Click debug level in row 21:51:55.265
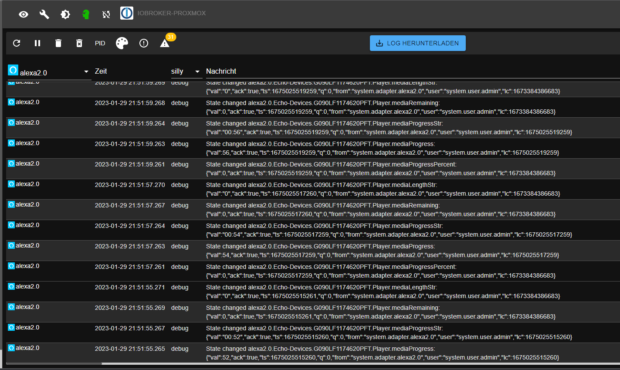The width and height of the screenshot is (620, 370). 180,349
